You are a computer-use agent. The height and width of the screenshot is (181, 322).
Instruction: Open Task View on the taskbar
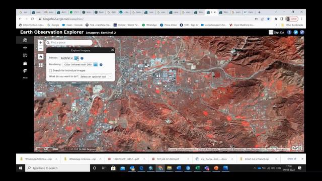pyautogui.click(x=104, y=168)
